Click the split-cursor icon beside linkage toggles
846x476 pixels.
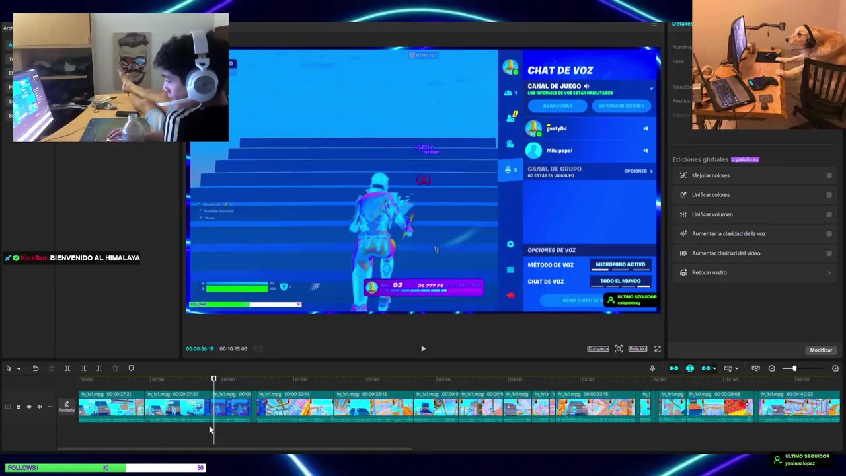(x=728, y=368)
